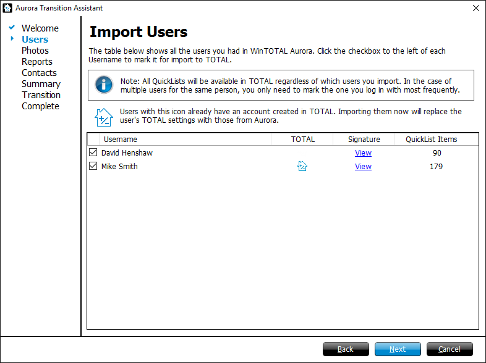This screenshot has height=363, width=486.
Task: Jump to the Reports step
Action: [37, 62]
